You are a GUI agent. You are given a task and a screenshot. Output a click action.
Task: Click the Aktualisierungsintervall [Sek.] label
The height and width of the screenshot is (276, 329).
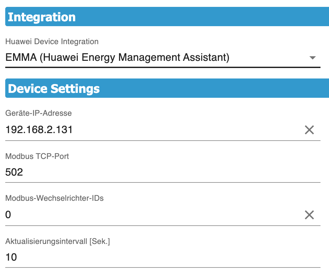(58, 241)
